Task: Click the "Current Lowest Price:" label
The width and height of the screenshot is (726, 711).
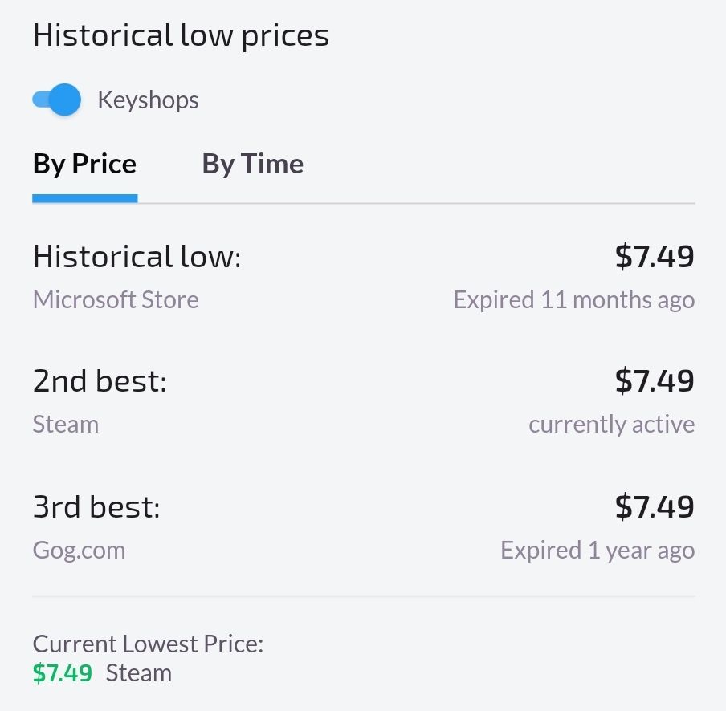Action: pos(148,644)
